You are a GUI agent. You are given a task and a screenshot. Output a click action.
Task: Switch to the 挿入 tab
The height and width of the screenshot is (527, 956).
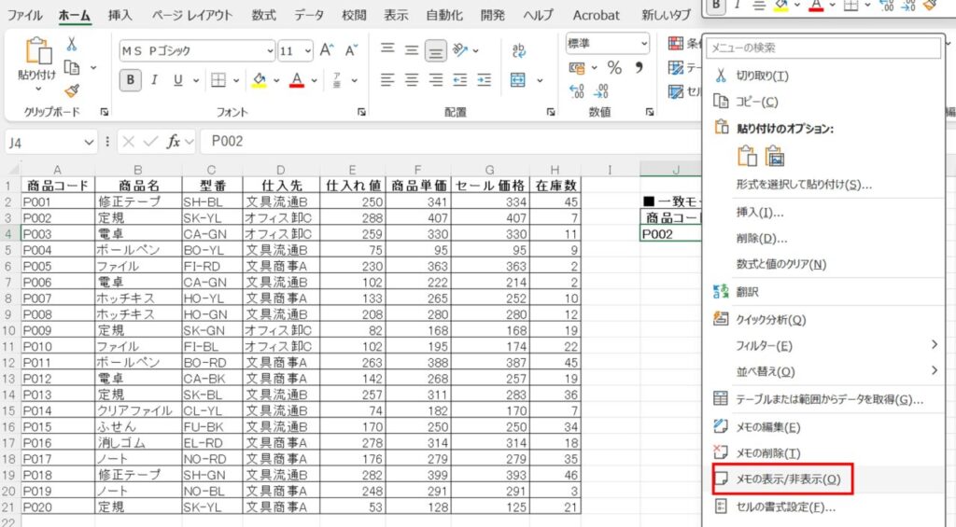click(x=120, y=15)
